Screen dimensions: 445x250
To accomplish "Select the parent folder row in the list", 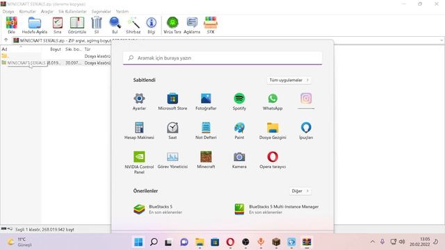I will tap(56, 56).
